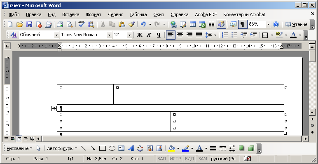Screen dimensions: 318x164
Task: Draw an oval shape
Action: tap(112, 149)
